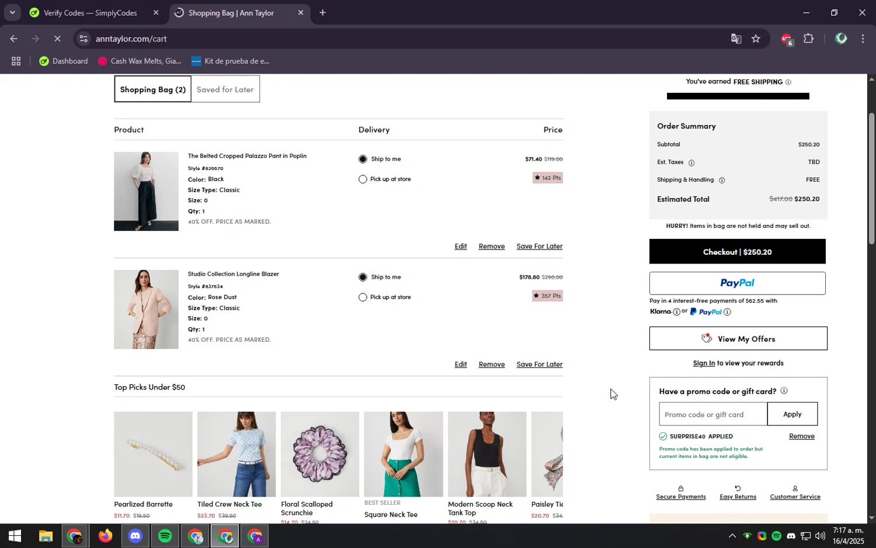Close the Verify Codes — SimplyCodes tab
The image size is (876, 548).
tap(155, 13)
